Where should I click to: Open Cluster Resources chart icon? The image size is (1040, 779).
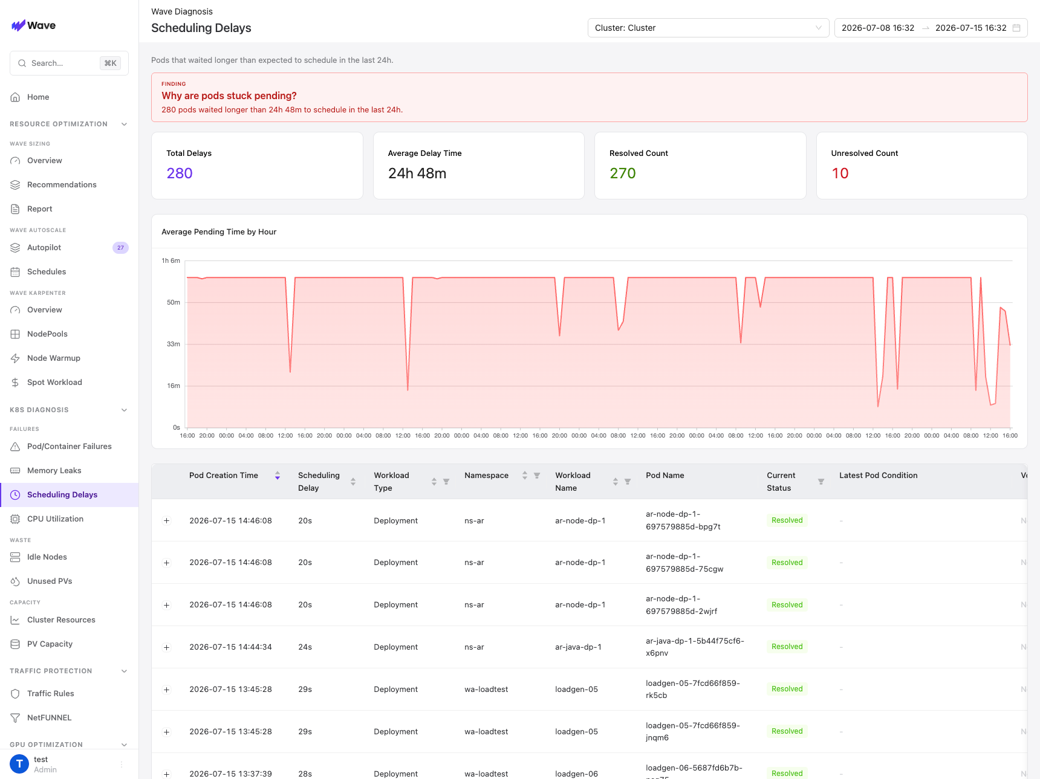[x=15, y=620]
